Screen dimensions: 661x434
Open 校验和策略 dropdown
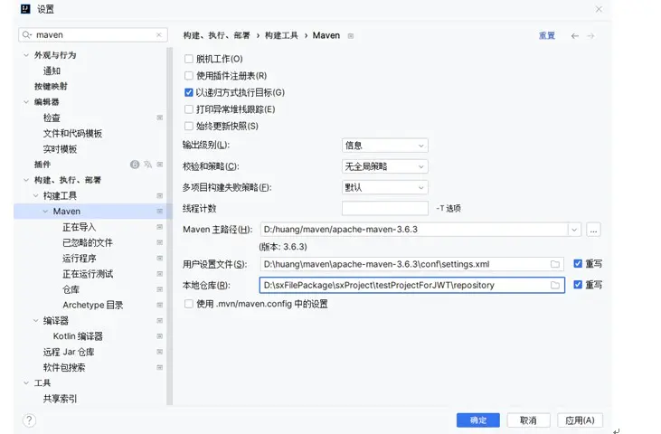click(385, 166)
